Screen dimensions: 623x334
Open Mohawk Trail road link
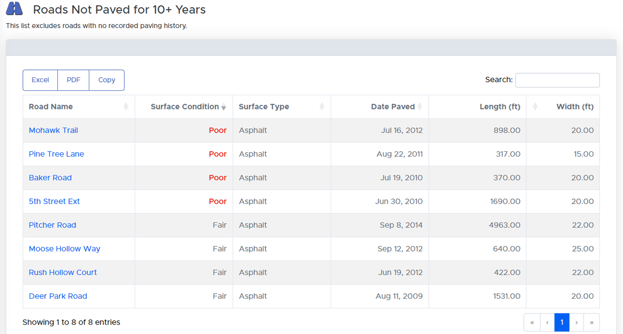point(53,130)
